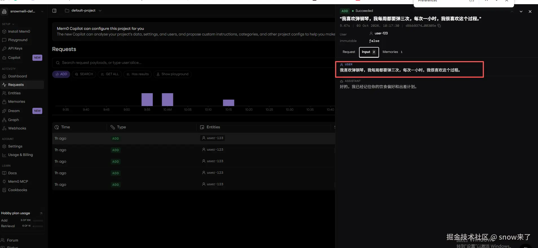Toggle the sidebar panel icon
Image resolution: width=538 pixels, height=248 pixels.
coord(54,11)
